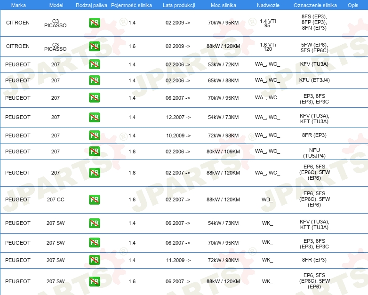368x295 pixels.
Task: Click PEUGEOT cell in the 207 CC row
Action: point(18,199)
